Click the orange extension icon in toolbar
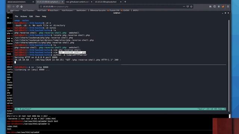Image resolution: width=239 pixels, height=134 pixels. coord(223,7)
